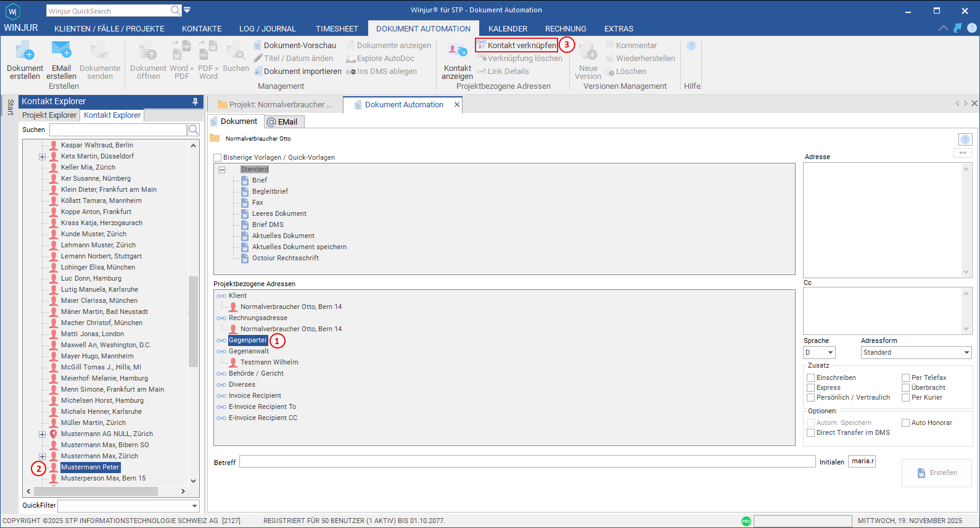Check Bisherige Vorlagen / Quick-Vorlagen box
Viewport: 980px width, 528px height.
click(217, 157)
